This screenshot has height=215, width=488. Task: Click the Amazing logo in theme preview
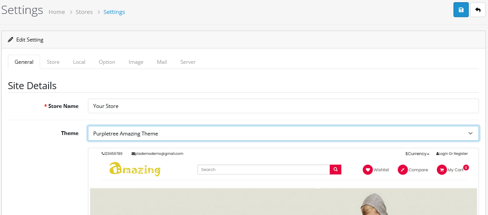(x=135, y=169)
